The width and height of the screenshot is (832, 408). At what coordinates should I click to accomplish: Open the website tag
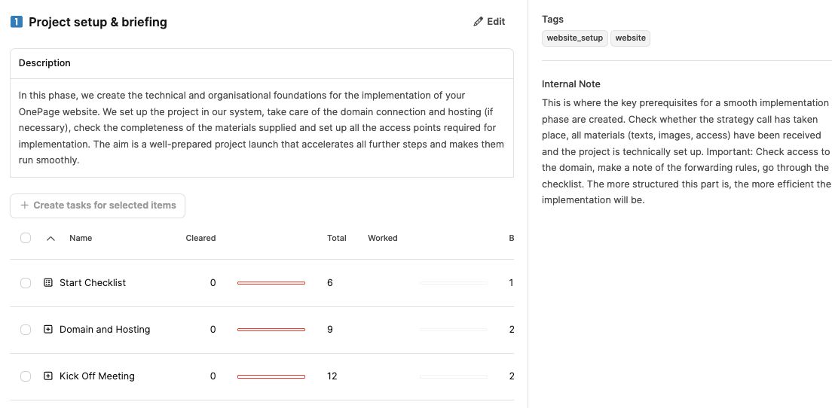click(630, 38)
